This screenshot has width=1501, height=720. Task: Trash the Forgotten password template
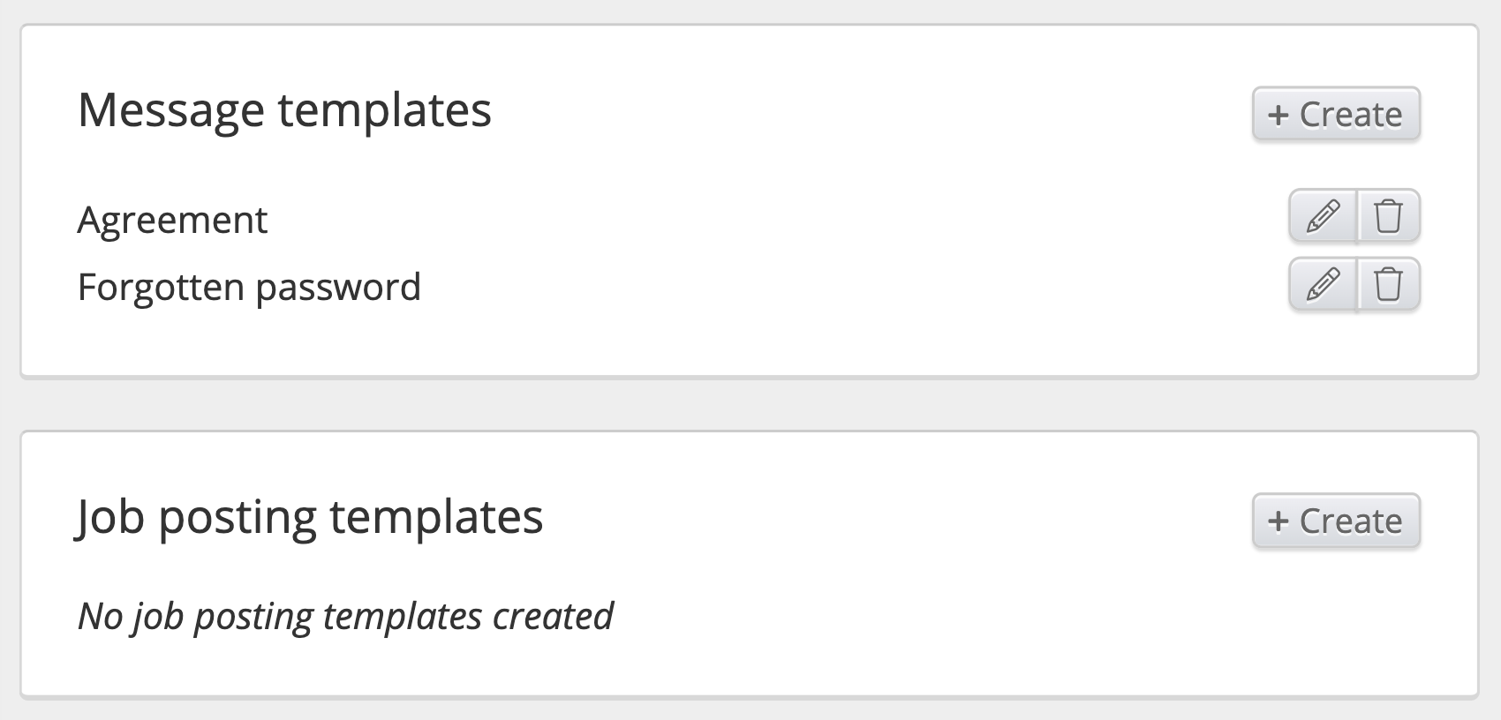coord(1388,284)
